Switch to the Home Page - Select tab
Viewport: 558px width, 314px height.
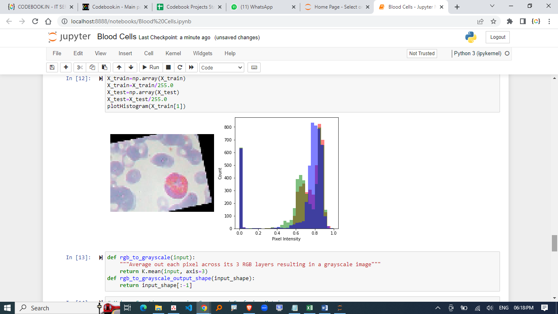[336, 7]
